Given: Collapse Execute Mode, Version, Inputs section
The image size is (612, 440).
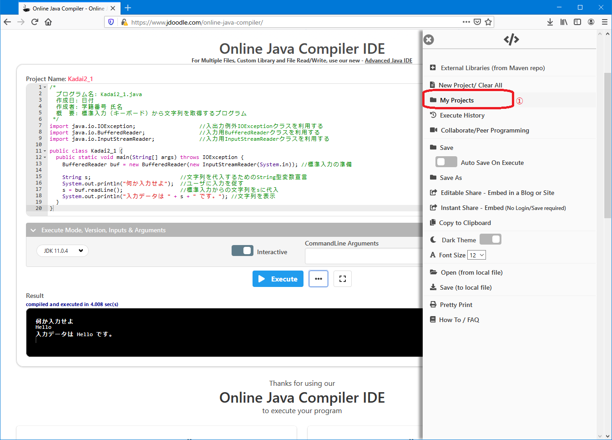Looking at the screenshot, I should [x=33, y=230].
